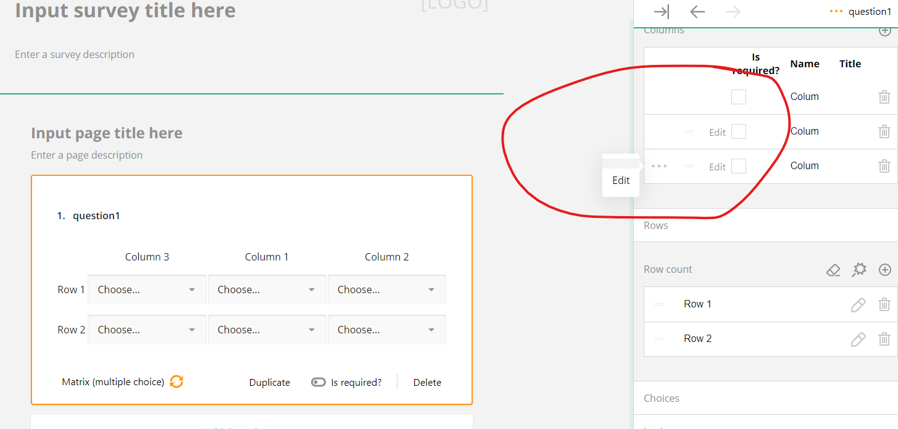Click the back arrow in the property panel
The height and width of the screenshot is (429, 898).
click(x=697, y=11)
